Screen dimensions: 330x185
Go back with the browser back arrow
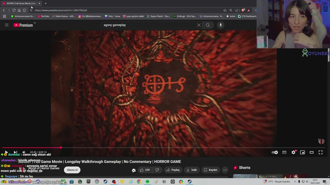pyautogui.click(x=4, y=10)
